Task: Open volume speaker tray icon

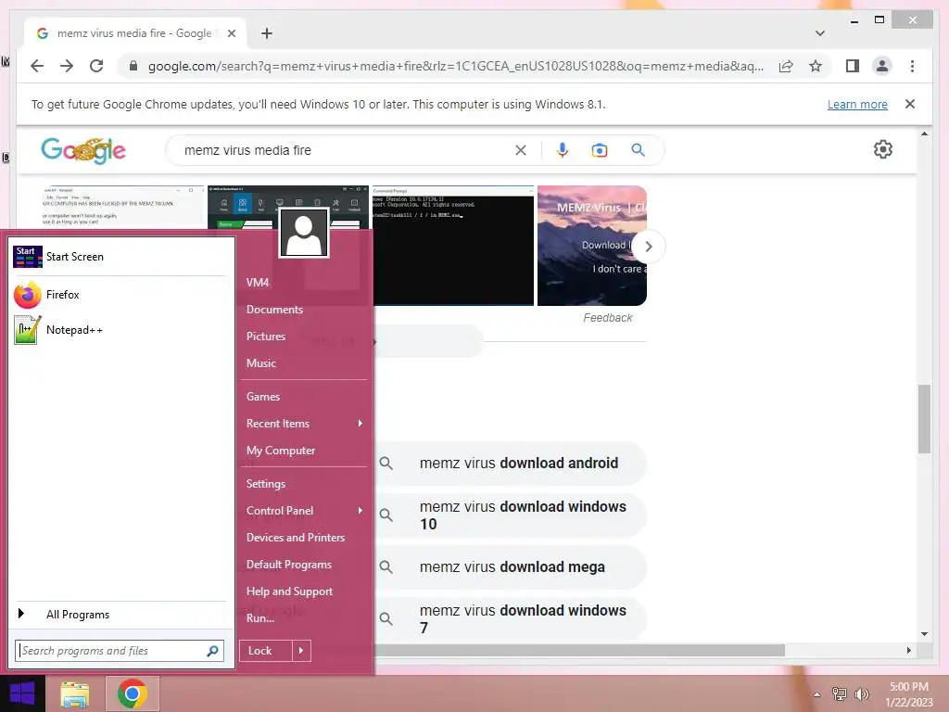Action: 861,694
